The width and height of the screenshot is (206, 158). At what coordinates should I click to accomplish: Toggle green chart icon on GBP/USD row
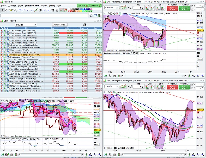(5, 35)
